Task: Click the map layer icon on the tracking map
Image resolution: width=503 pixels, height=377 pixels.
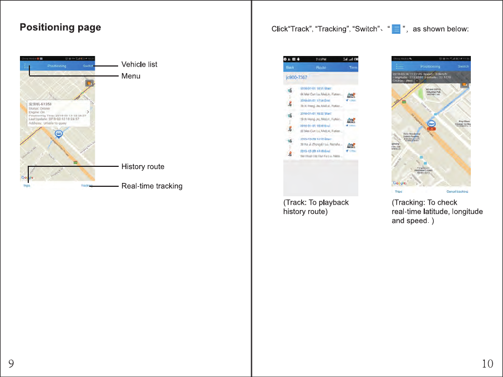Action: click(x=464, y=84)
